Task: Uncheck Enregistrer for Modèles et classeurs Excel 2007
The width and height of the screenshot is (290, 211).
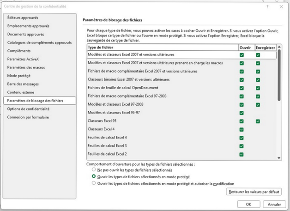Action: [x=258, y=55]
